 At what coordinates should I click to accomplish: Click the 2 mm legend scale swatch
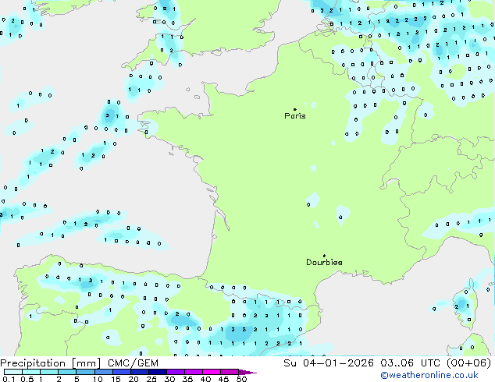tap(67, 372)
